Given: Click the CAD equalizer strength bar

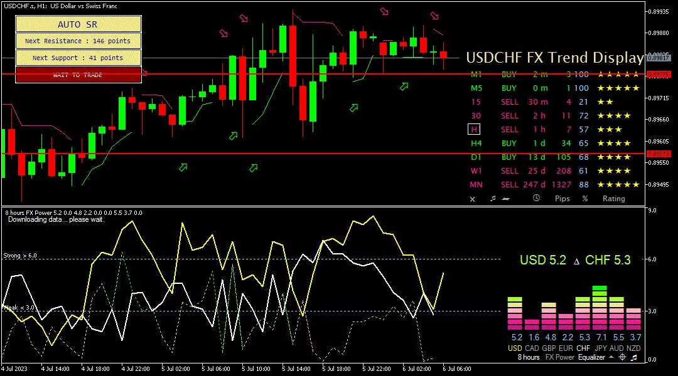Looking at the screenshot, I should tap(532, 325).
